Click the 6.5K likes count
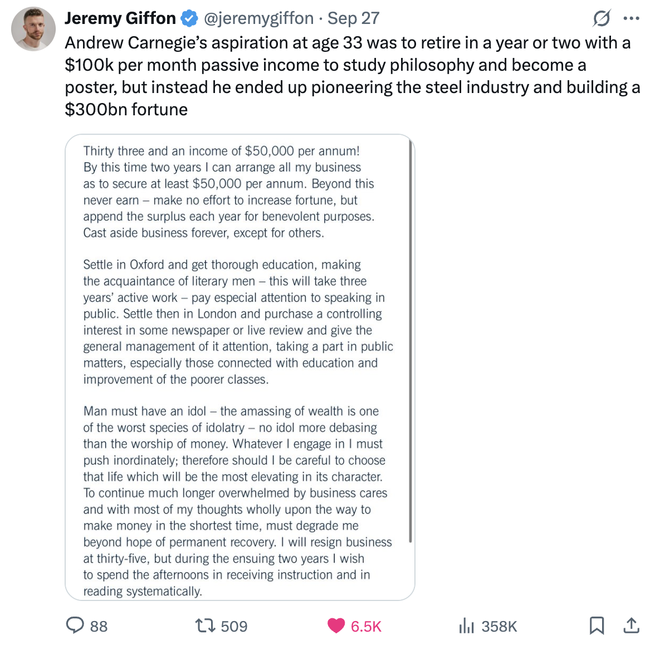 point(366,627)
